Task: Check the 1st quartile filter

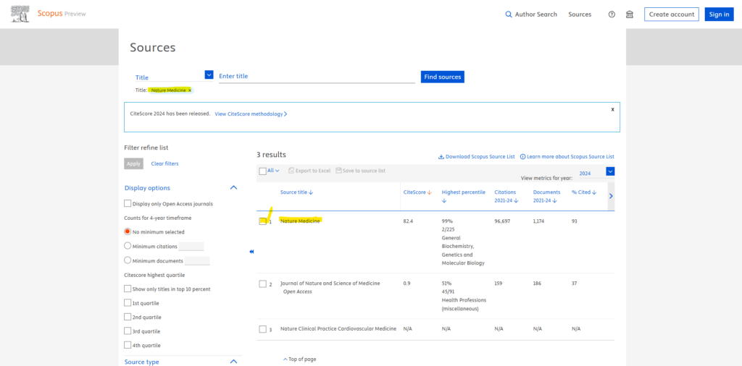Action: coord(128,303)
